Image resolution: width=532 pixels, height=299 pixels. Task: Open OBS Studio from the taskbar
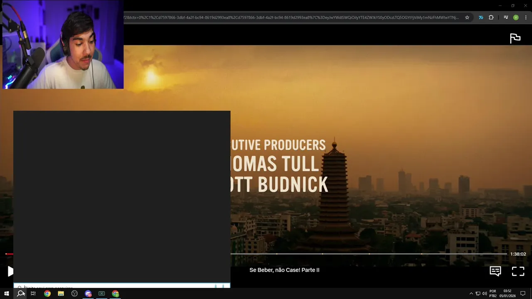pos(74,294)
